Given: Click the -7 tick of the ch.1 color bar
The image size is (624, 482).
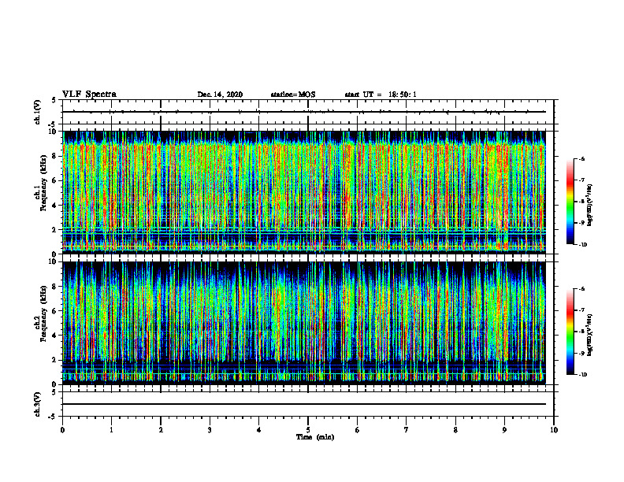Looking at the screenshot, I should pos(581,180).
